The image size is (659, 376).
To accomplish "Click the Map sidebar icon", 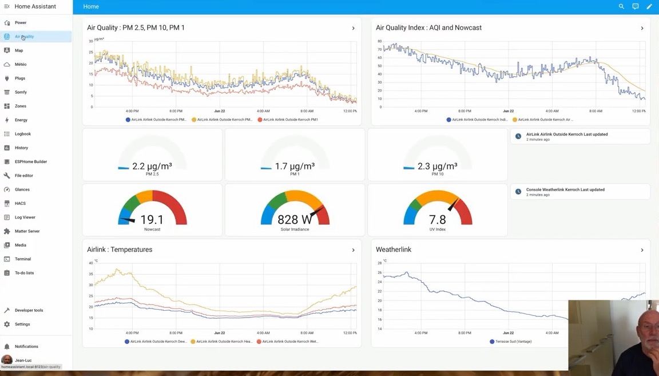I will coord(7,50).
